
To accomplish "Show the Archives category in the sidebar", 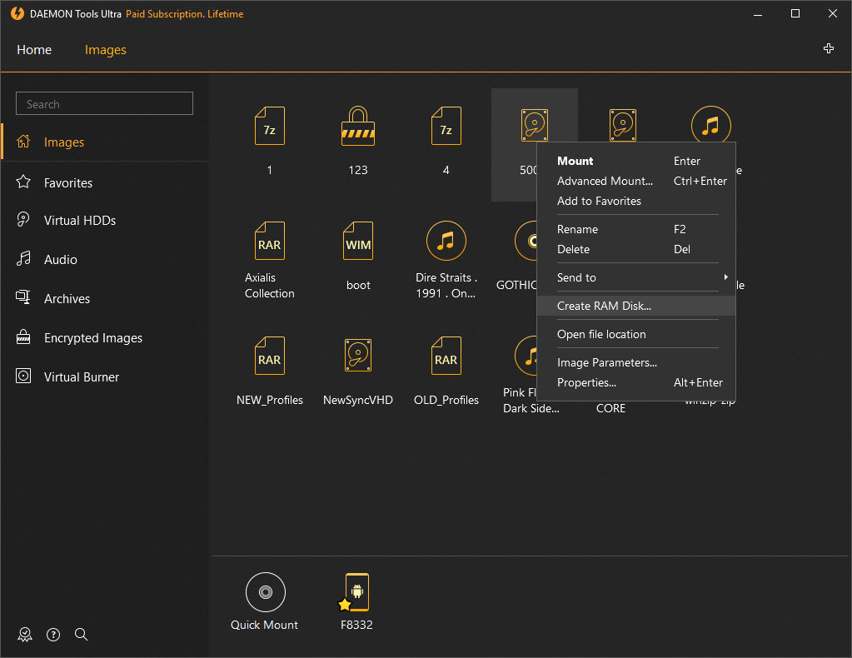I will 105,298.
